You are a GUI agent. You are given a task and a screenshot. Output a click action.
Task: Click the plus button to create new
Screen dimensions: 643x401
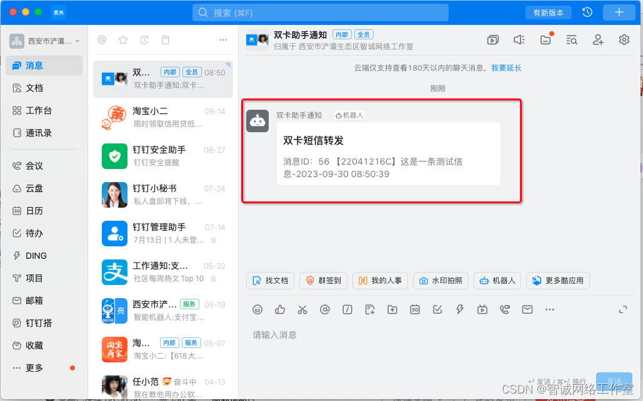[619, 12]
